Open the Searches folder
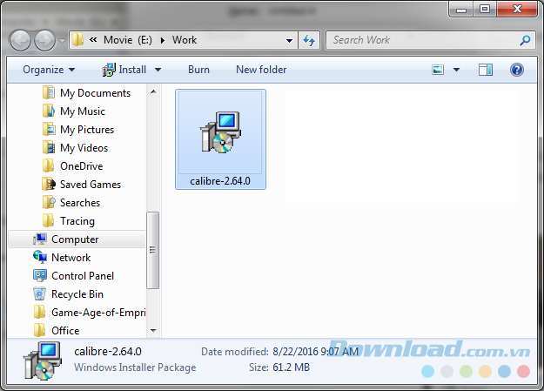Viewport: 544px width, 391px height. coord(80,203)
